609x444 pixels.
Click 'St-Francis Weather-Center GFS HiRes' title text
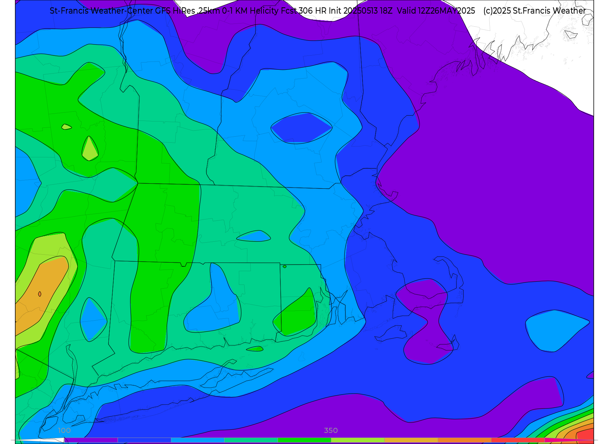(x=122, y=11)
